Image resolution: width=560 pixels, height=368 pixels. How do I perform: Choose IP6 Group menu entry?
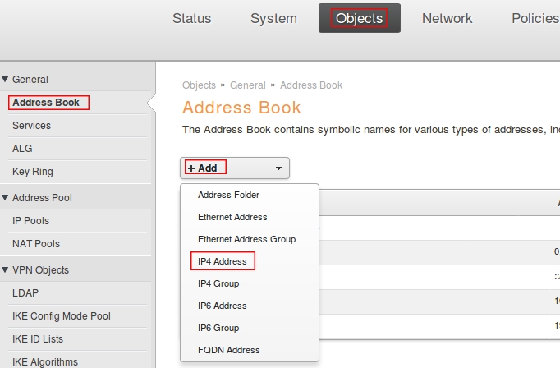click(x=218, y=328)
